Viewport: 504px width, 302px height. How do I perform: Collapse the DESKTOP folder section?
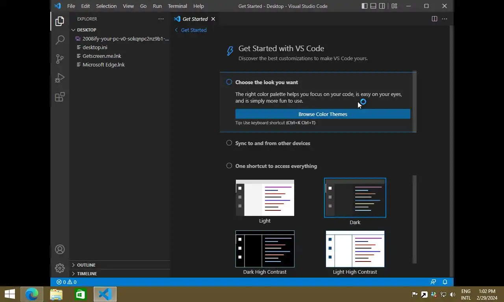[120, 30]
